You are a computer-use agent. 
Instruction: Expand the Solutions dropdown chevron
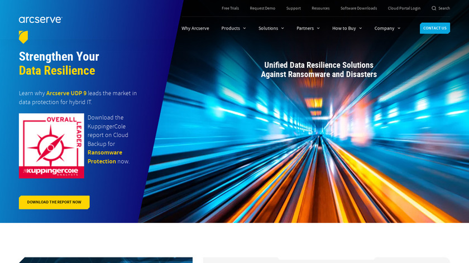(x=283, y=28)
